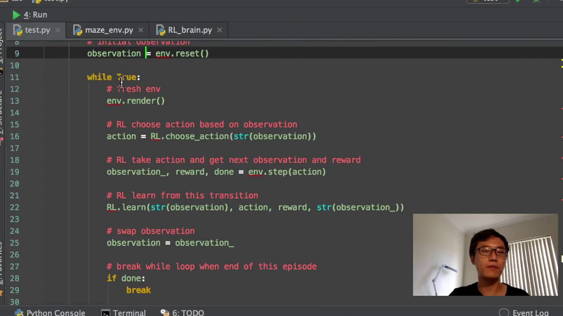563x316 pixels.
Task: Open the Terminal tool window
Action: point(124,312)
